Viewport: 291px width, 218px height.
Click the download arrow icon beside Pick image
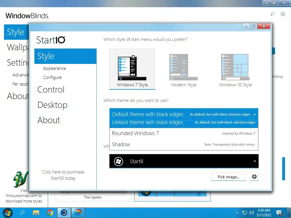(x=254, y=177)
